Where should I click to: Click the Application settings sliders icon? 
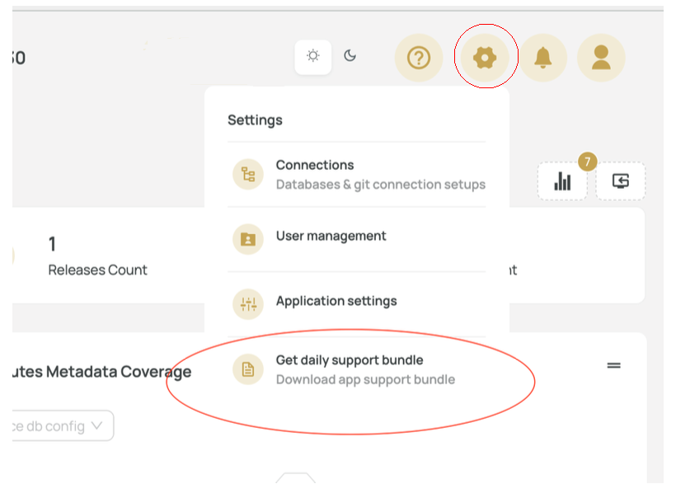[248, 304]
